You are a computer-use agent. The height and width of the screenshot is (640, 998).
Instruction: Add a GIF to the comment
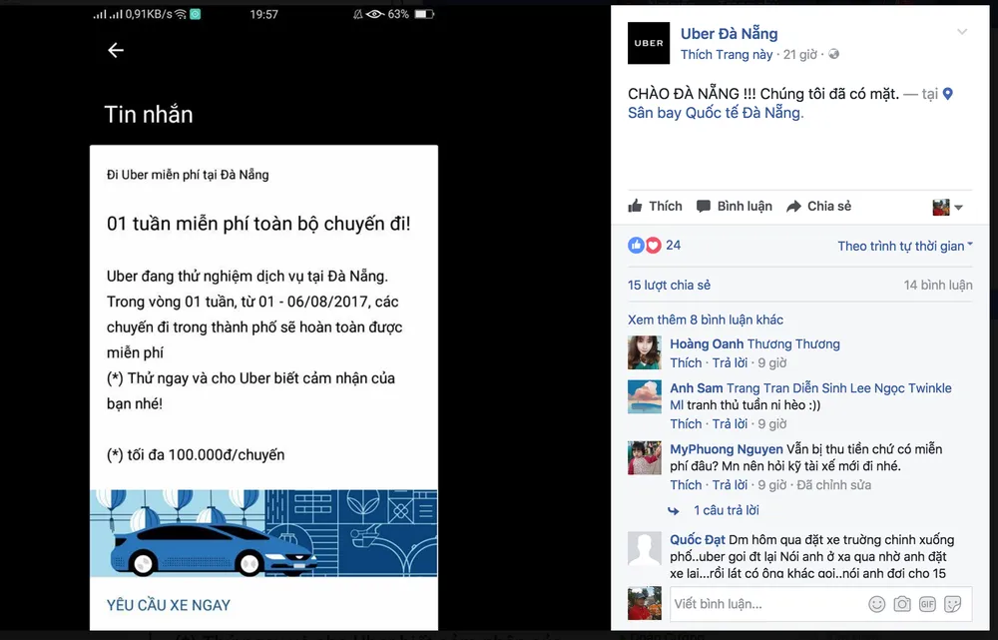tap(927, 604)
